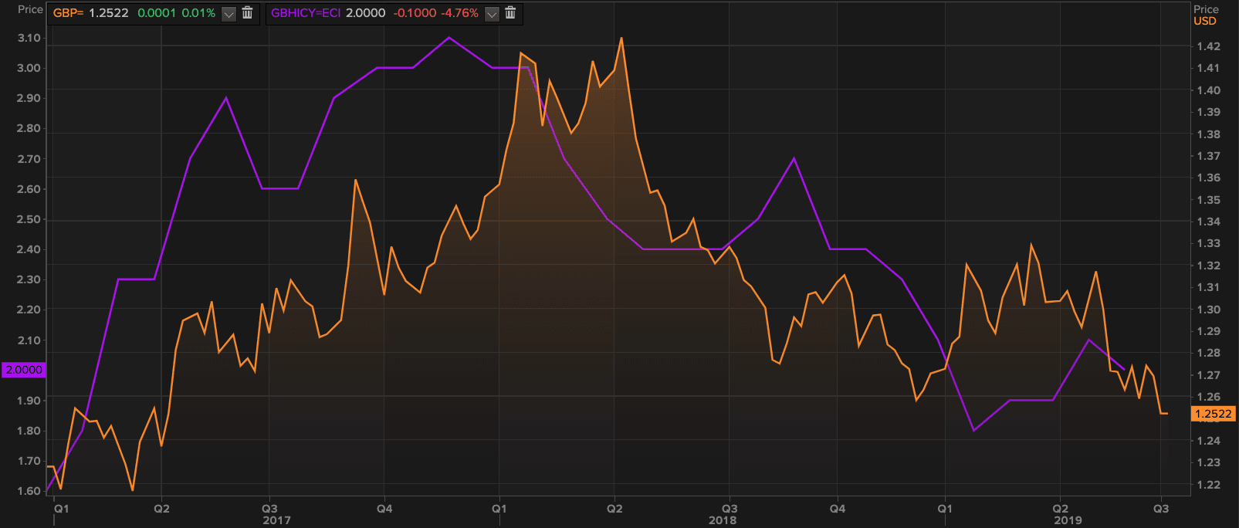Click the 2018 year label on time axis
1239x528 pixels.
click(723, 520)
